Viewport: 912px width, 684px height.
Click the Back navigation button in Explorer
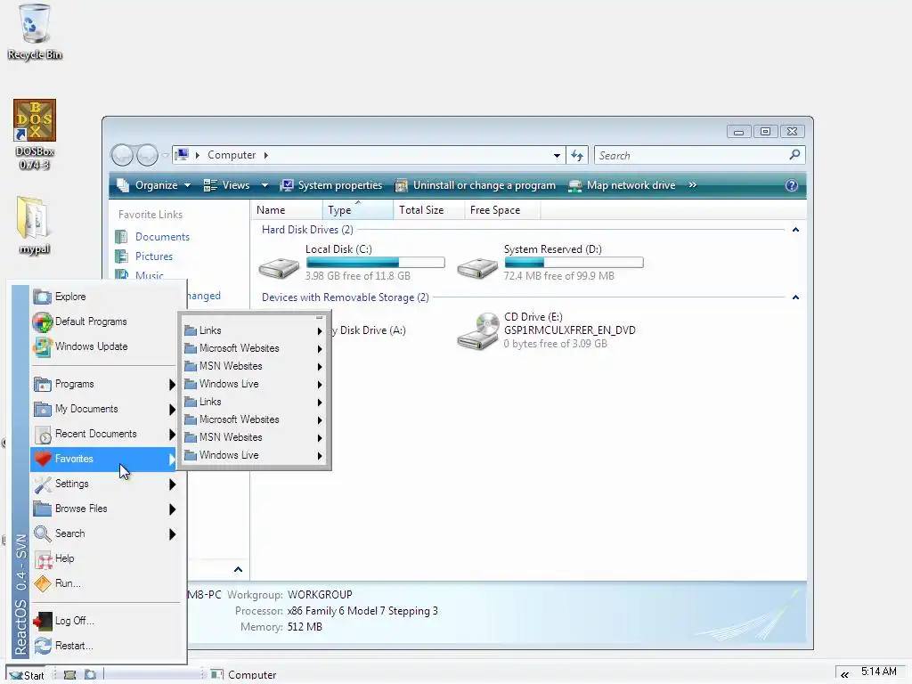coord(123,155)
